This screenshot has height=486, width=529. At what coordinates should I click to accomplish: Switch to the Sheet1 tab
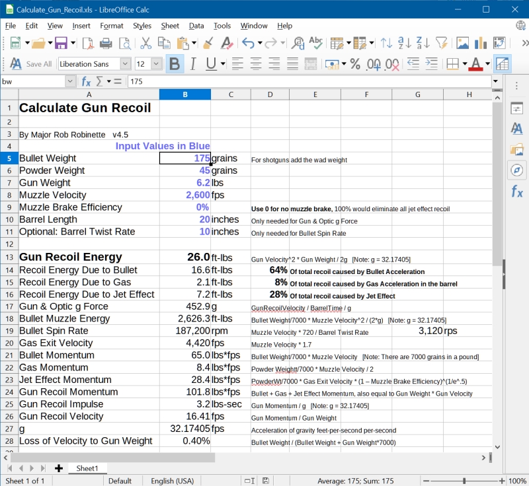coord(87,468)
